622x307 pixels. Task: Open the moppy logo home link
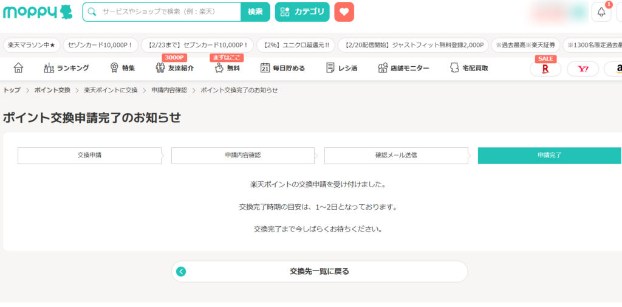(x=38, y=12)
